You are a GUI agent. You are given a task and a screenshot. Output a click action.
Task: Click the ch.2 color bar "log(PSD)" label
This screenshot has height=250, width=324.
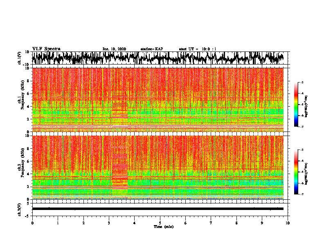coord(307,174)
